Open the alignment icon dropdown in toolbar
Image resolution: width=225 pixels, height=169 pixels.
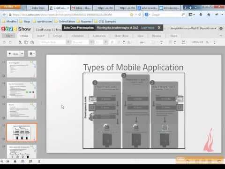click(142, 42)
